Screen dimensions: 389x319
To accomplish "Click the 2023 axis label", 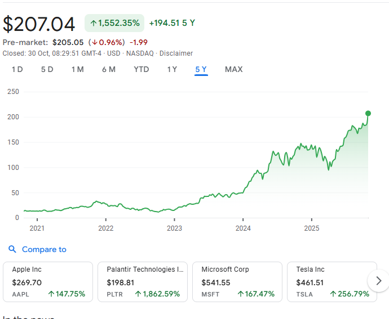I will click(x=174, y=228).
